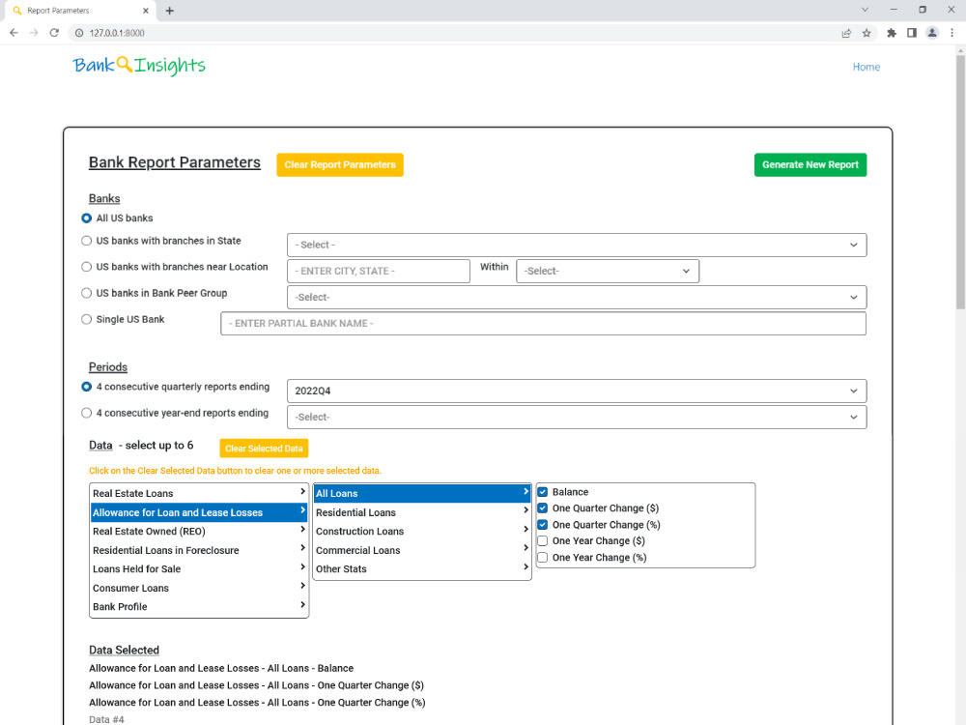Screen dimensions: 966x725
Task: Select All US banks option
Action: 87,218
